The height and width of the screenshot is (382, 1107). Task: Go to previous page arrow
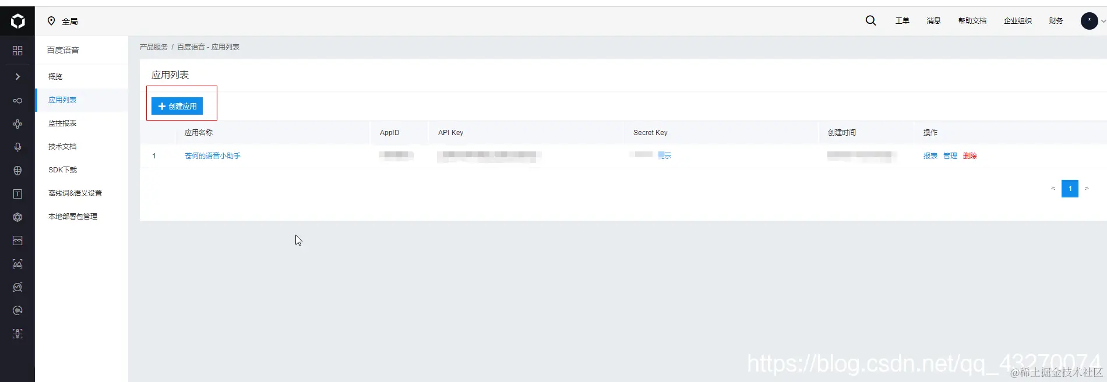1053,189
